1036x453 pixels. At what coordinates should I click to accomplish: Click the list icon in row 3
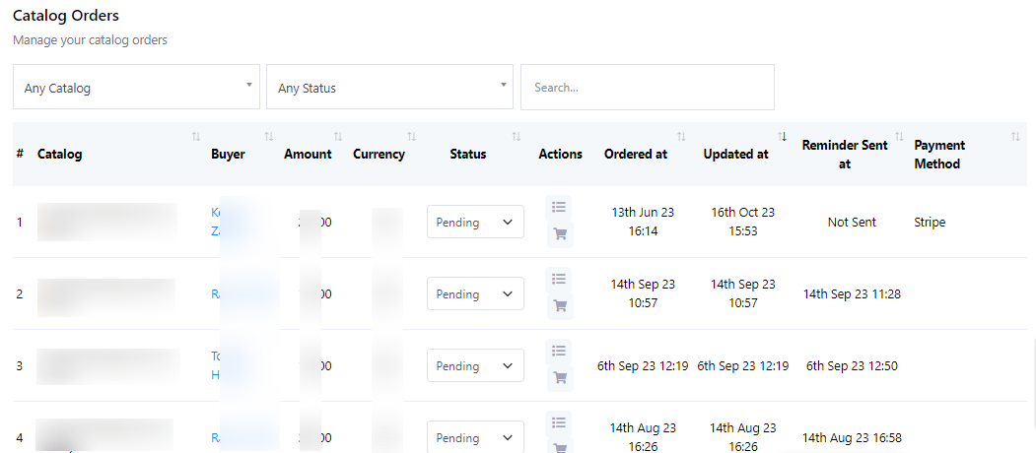pos(559,351)
